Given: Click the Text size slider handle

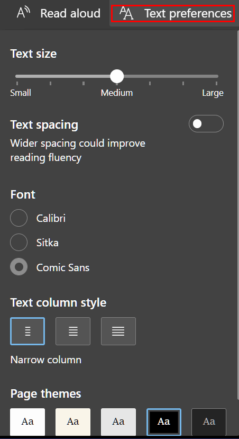Looking at the screenshot, I should (x=117, y=76).
